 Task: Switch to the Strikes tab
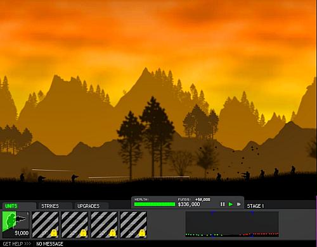tap(50, 206)
